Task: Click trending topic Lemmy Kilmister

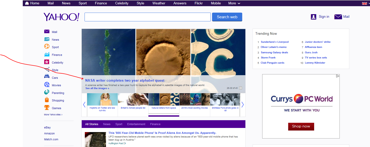Action: (x=315, y=63)
